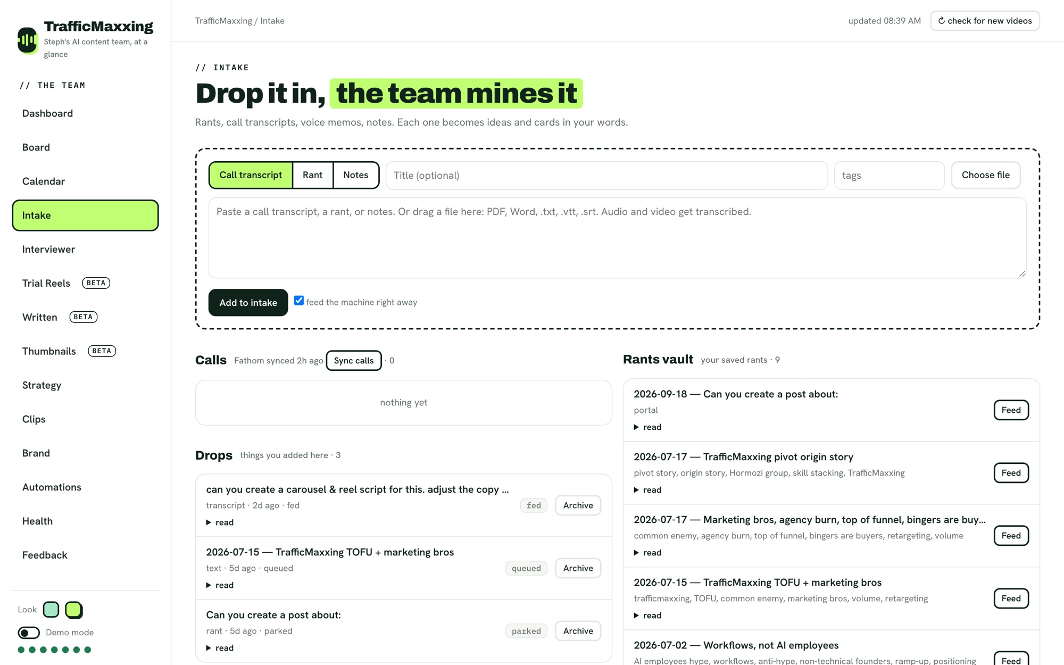This screenshot has height=665, width=1064.
Task: Expand read under TrafficMaxxing TOFU drop
Action: [220, 585]
